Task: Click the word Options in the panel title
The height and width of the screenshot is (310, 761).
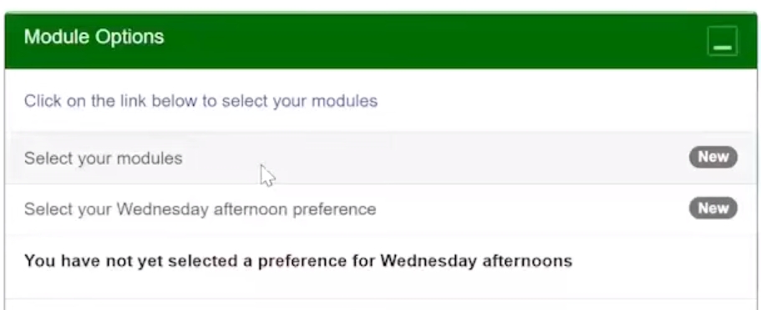Action: (129, 37)
